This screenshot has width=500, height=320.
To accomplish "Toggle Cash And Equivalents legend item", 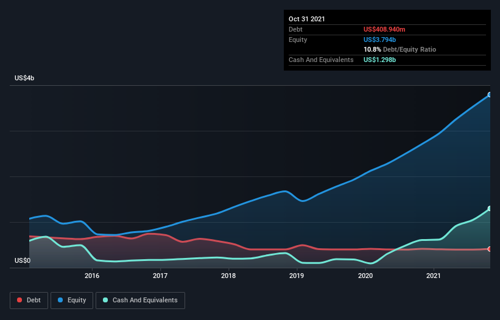I will (x=140, y=301).
